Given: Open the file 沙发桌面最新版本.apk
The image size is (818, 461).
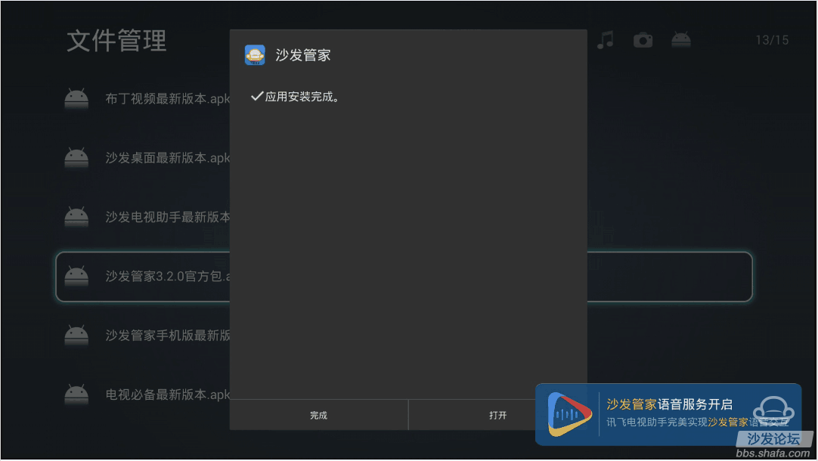Looking at the screenshot, I should [168, 157].
